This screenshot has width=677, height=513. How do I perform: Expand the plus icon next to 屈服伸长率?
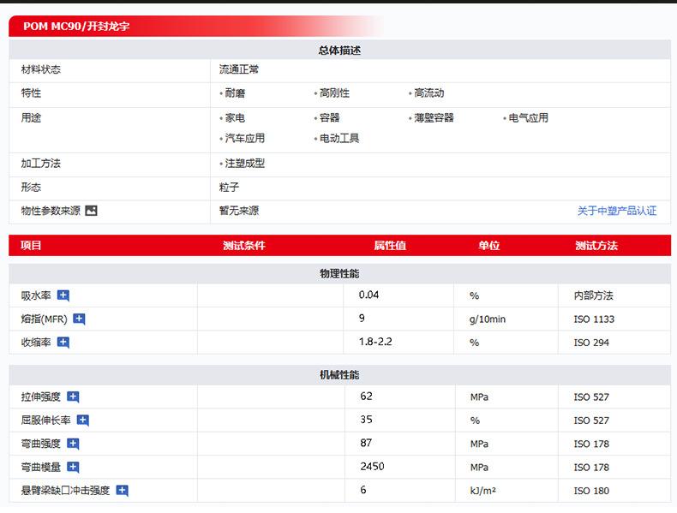coord(83,421)
